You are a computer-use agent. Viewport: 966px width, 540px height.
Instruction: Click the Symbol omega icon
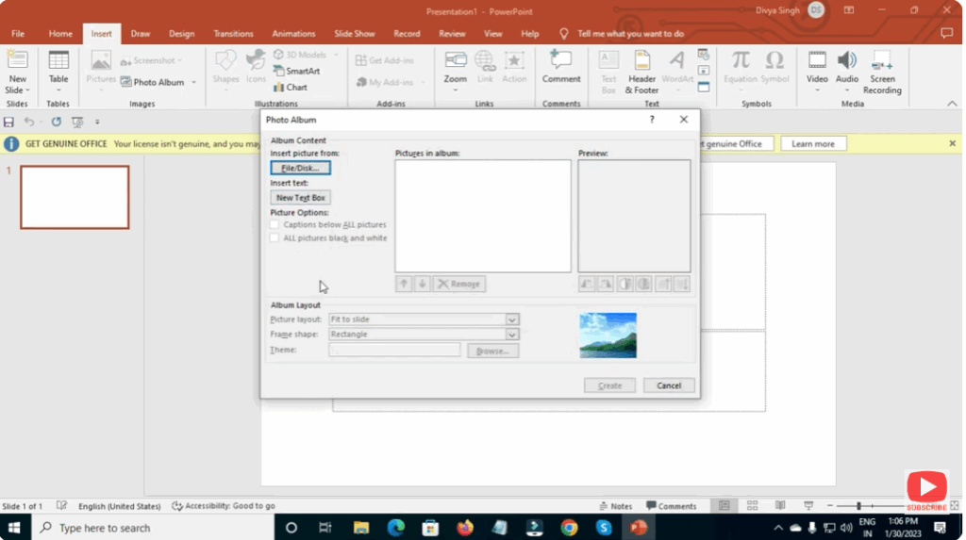(774, 60)
